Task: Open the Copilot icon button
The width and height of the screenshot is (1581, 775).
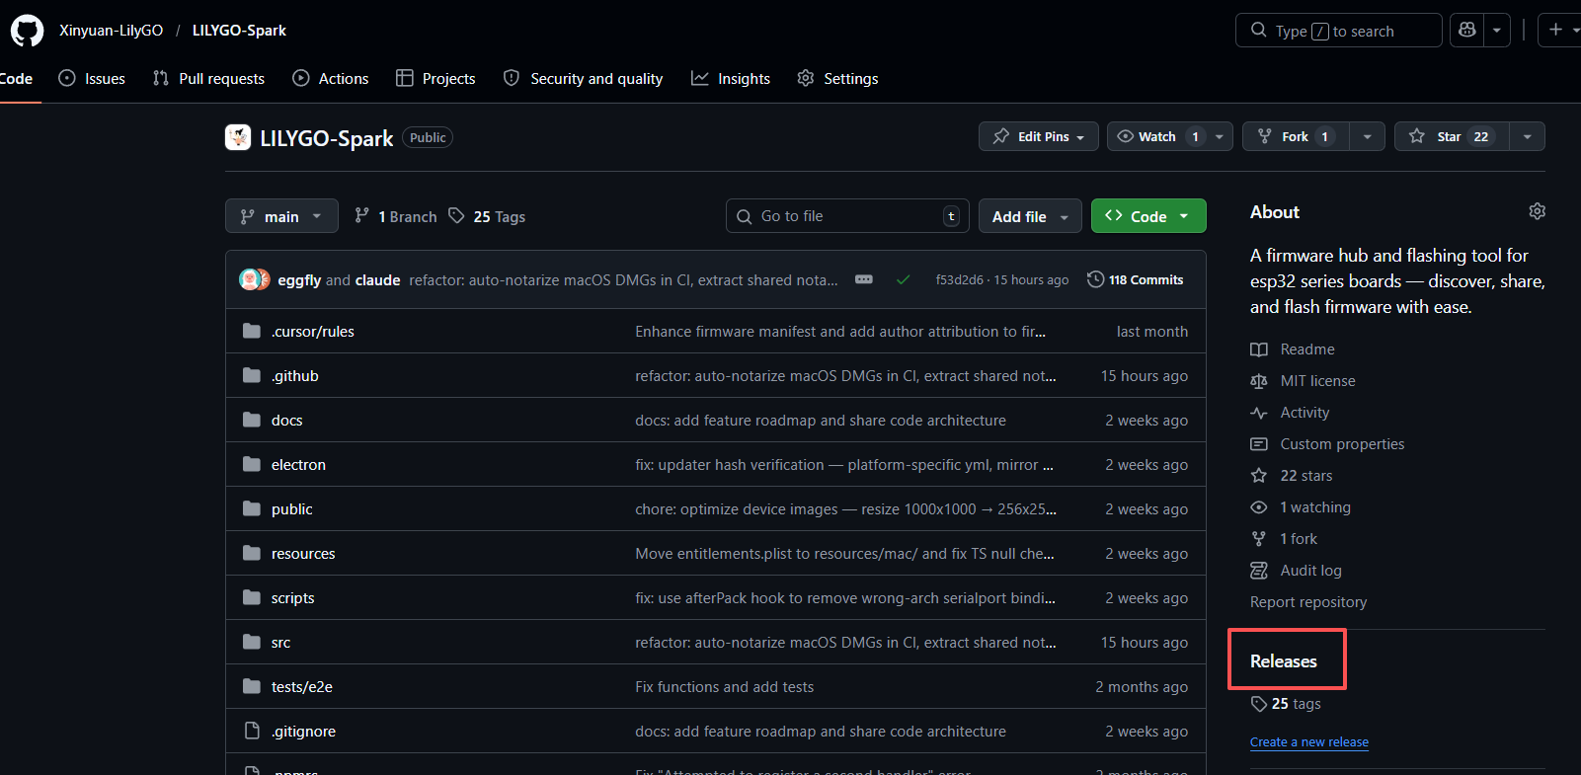Action: pos(1467,31)
